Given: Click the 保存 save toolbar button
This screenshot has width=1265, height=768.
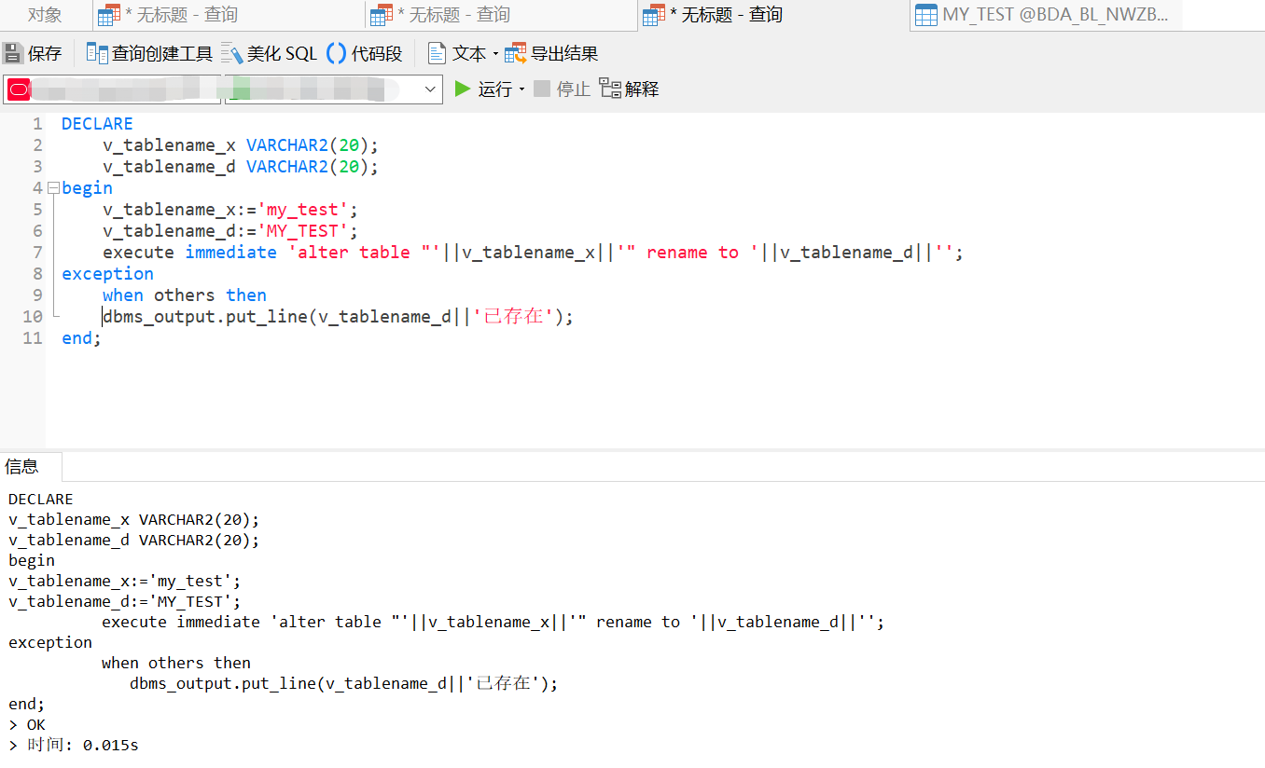Looking at the screenshot, I should [x=33, y=54].
